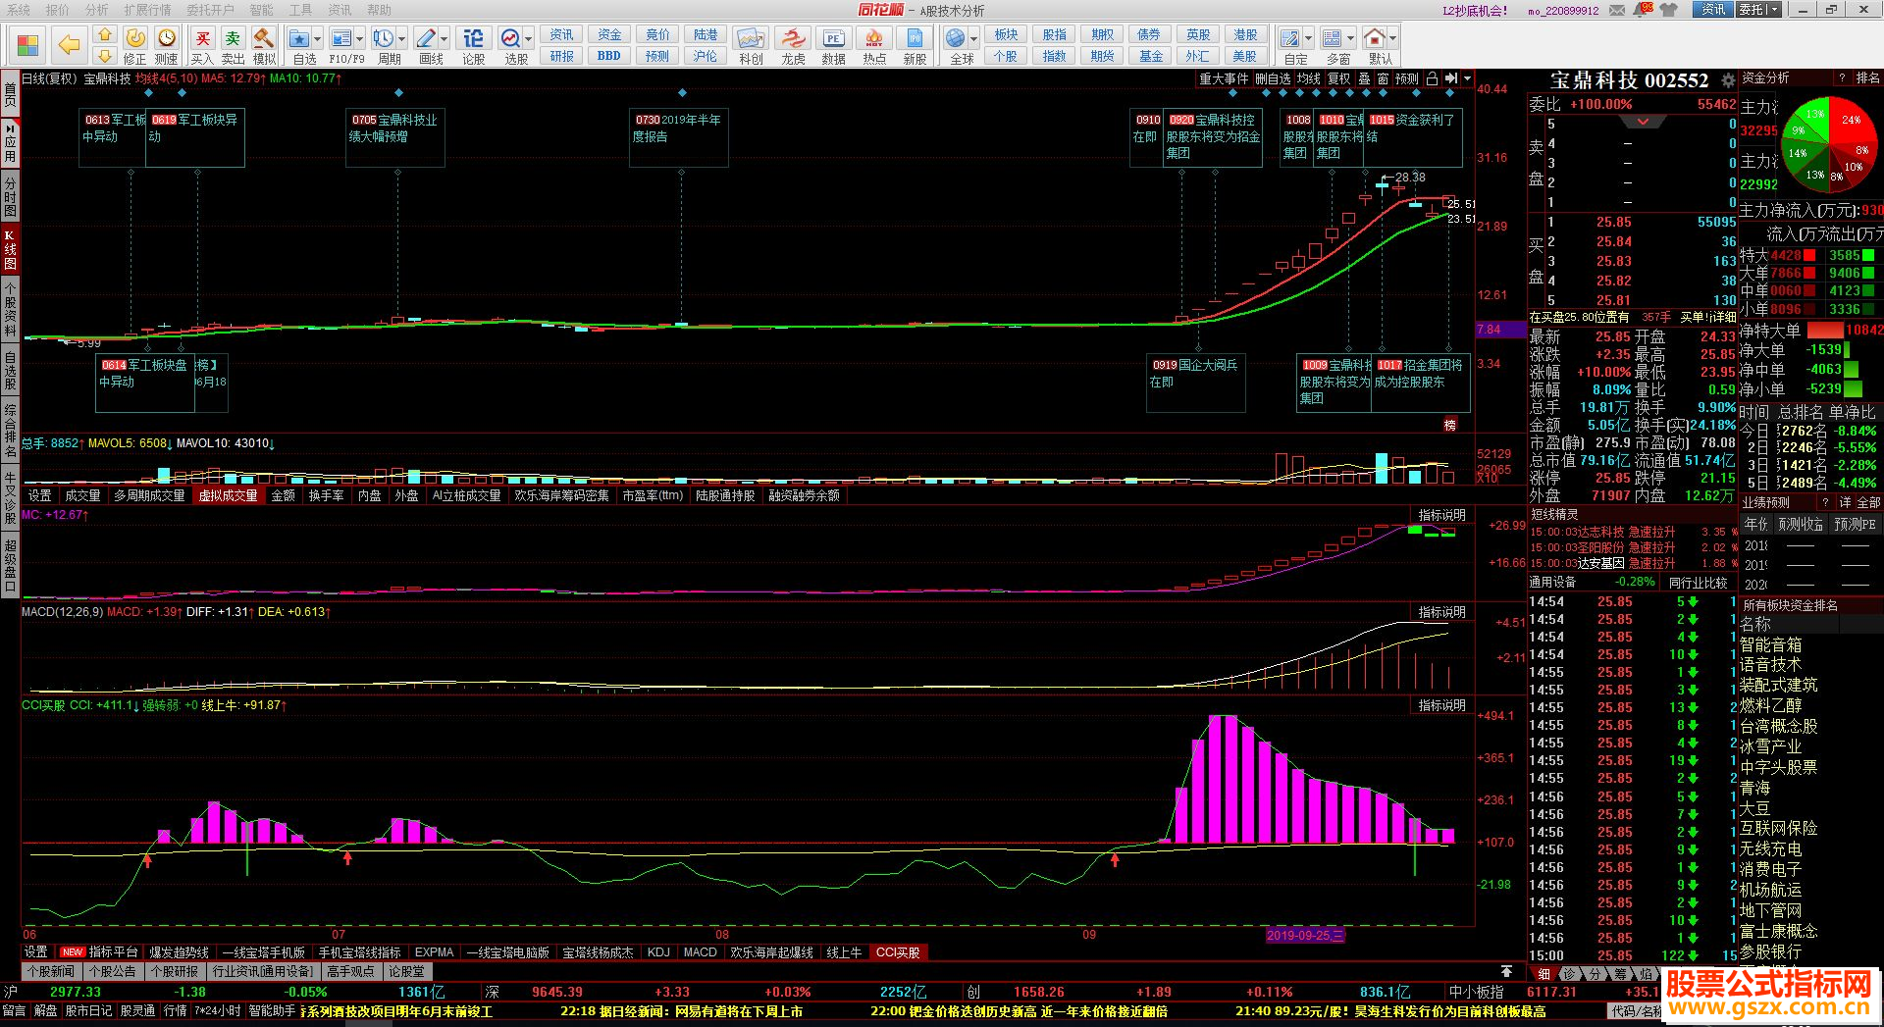The width and height of the screenshot is (1884, 1027).
Task: Open 模拟 simulated trading gavel icon
Action: coord(263,38)
